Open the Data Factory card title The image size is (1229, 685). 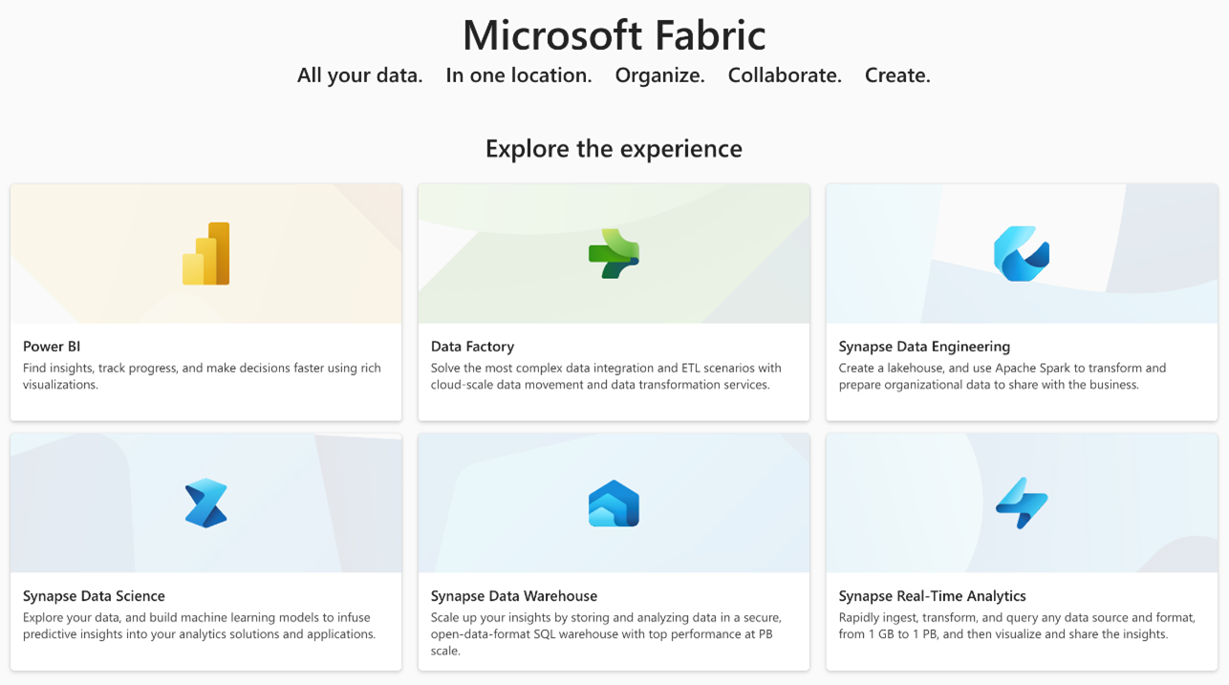[x=472, y=347]
